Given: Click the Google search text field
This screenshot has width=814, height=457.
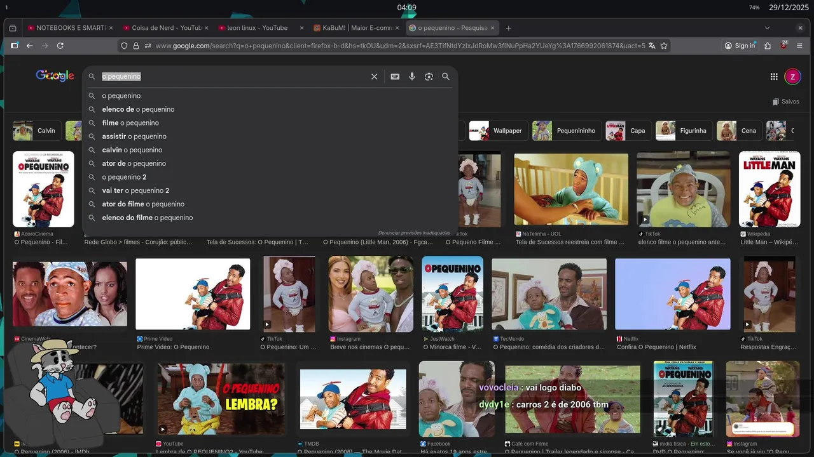Looking at the screenshot, I should tap(233, 76).
